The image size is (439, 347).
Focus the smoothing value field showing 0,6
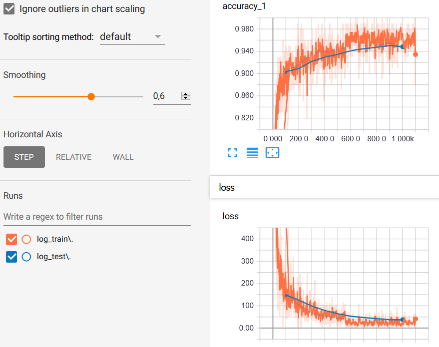pyautogui.click(x=166, y=96)
